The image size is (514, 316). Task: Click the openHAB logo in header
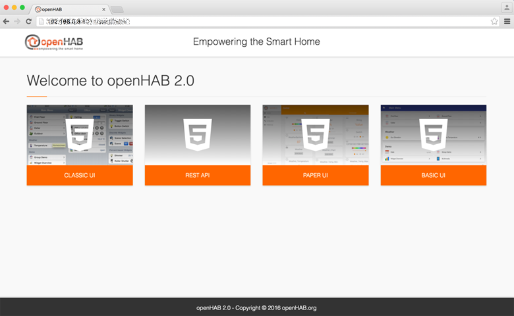coord(54,42)
